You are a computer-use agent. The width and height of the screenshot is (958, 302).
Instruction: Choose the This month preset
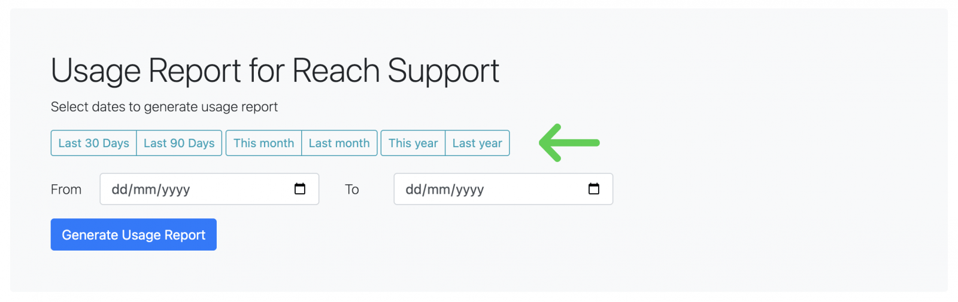[x=263, y=143]
